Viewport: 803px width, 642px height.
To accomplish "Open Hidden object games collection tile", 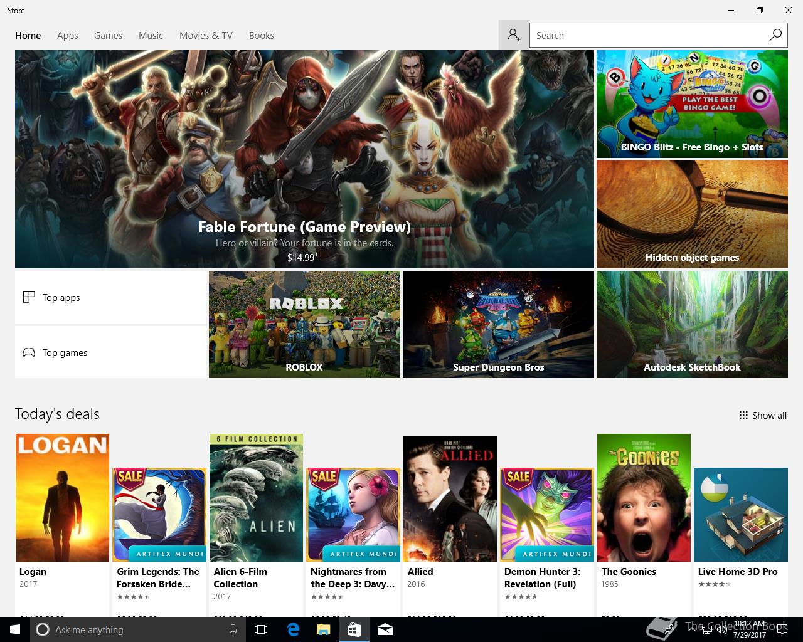I will pyautogui.click(x=692, y=214).
